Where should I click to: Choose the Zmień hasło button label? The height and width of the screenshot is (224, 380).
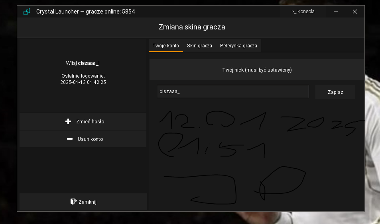point(90,121)
